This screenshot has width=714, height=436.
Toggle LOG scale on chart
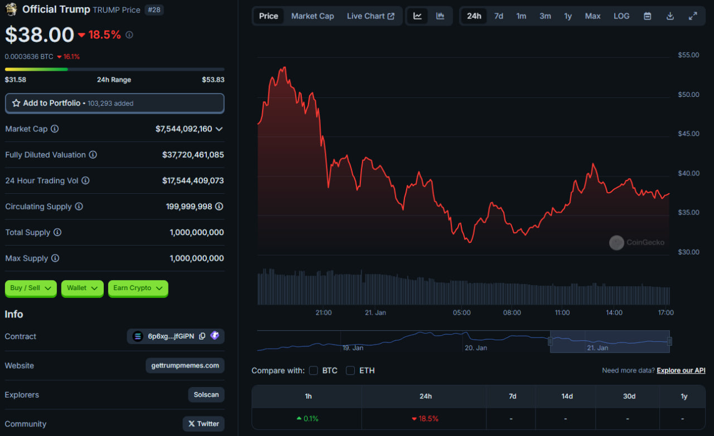621,16
